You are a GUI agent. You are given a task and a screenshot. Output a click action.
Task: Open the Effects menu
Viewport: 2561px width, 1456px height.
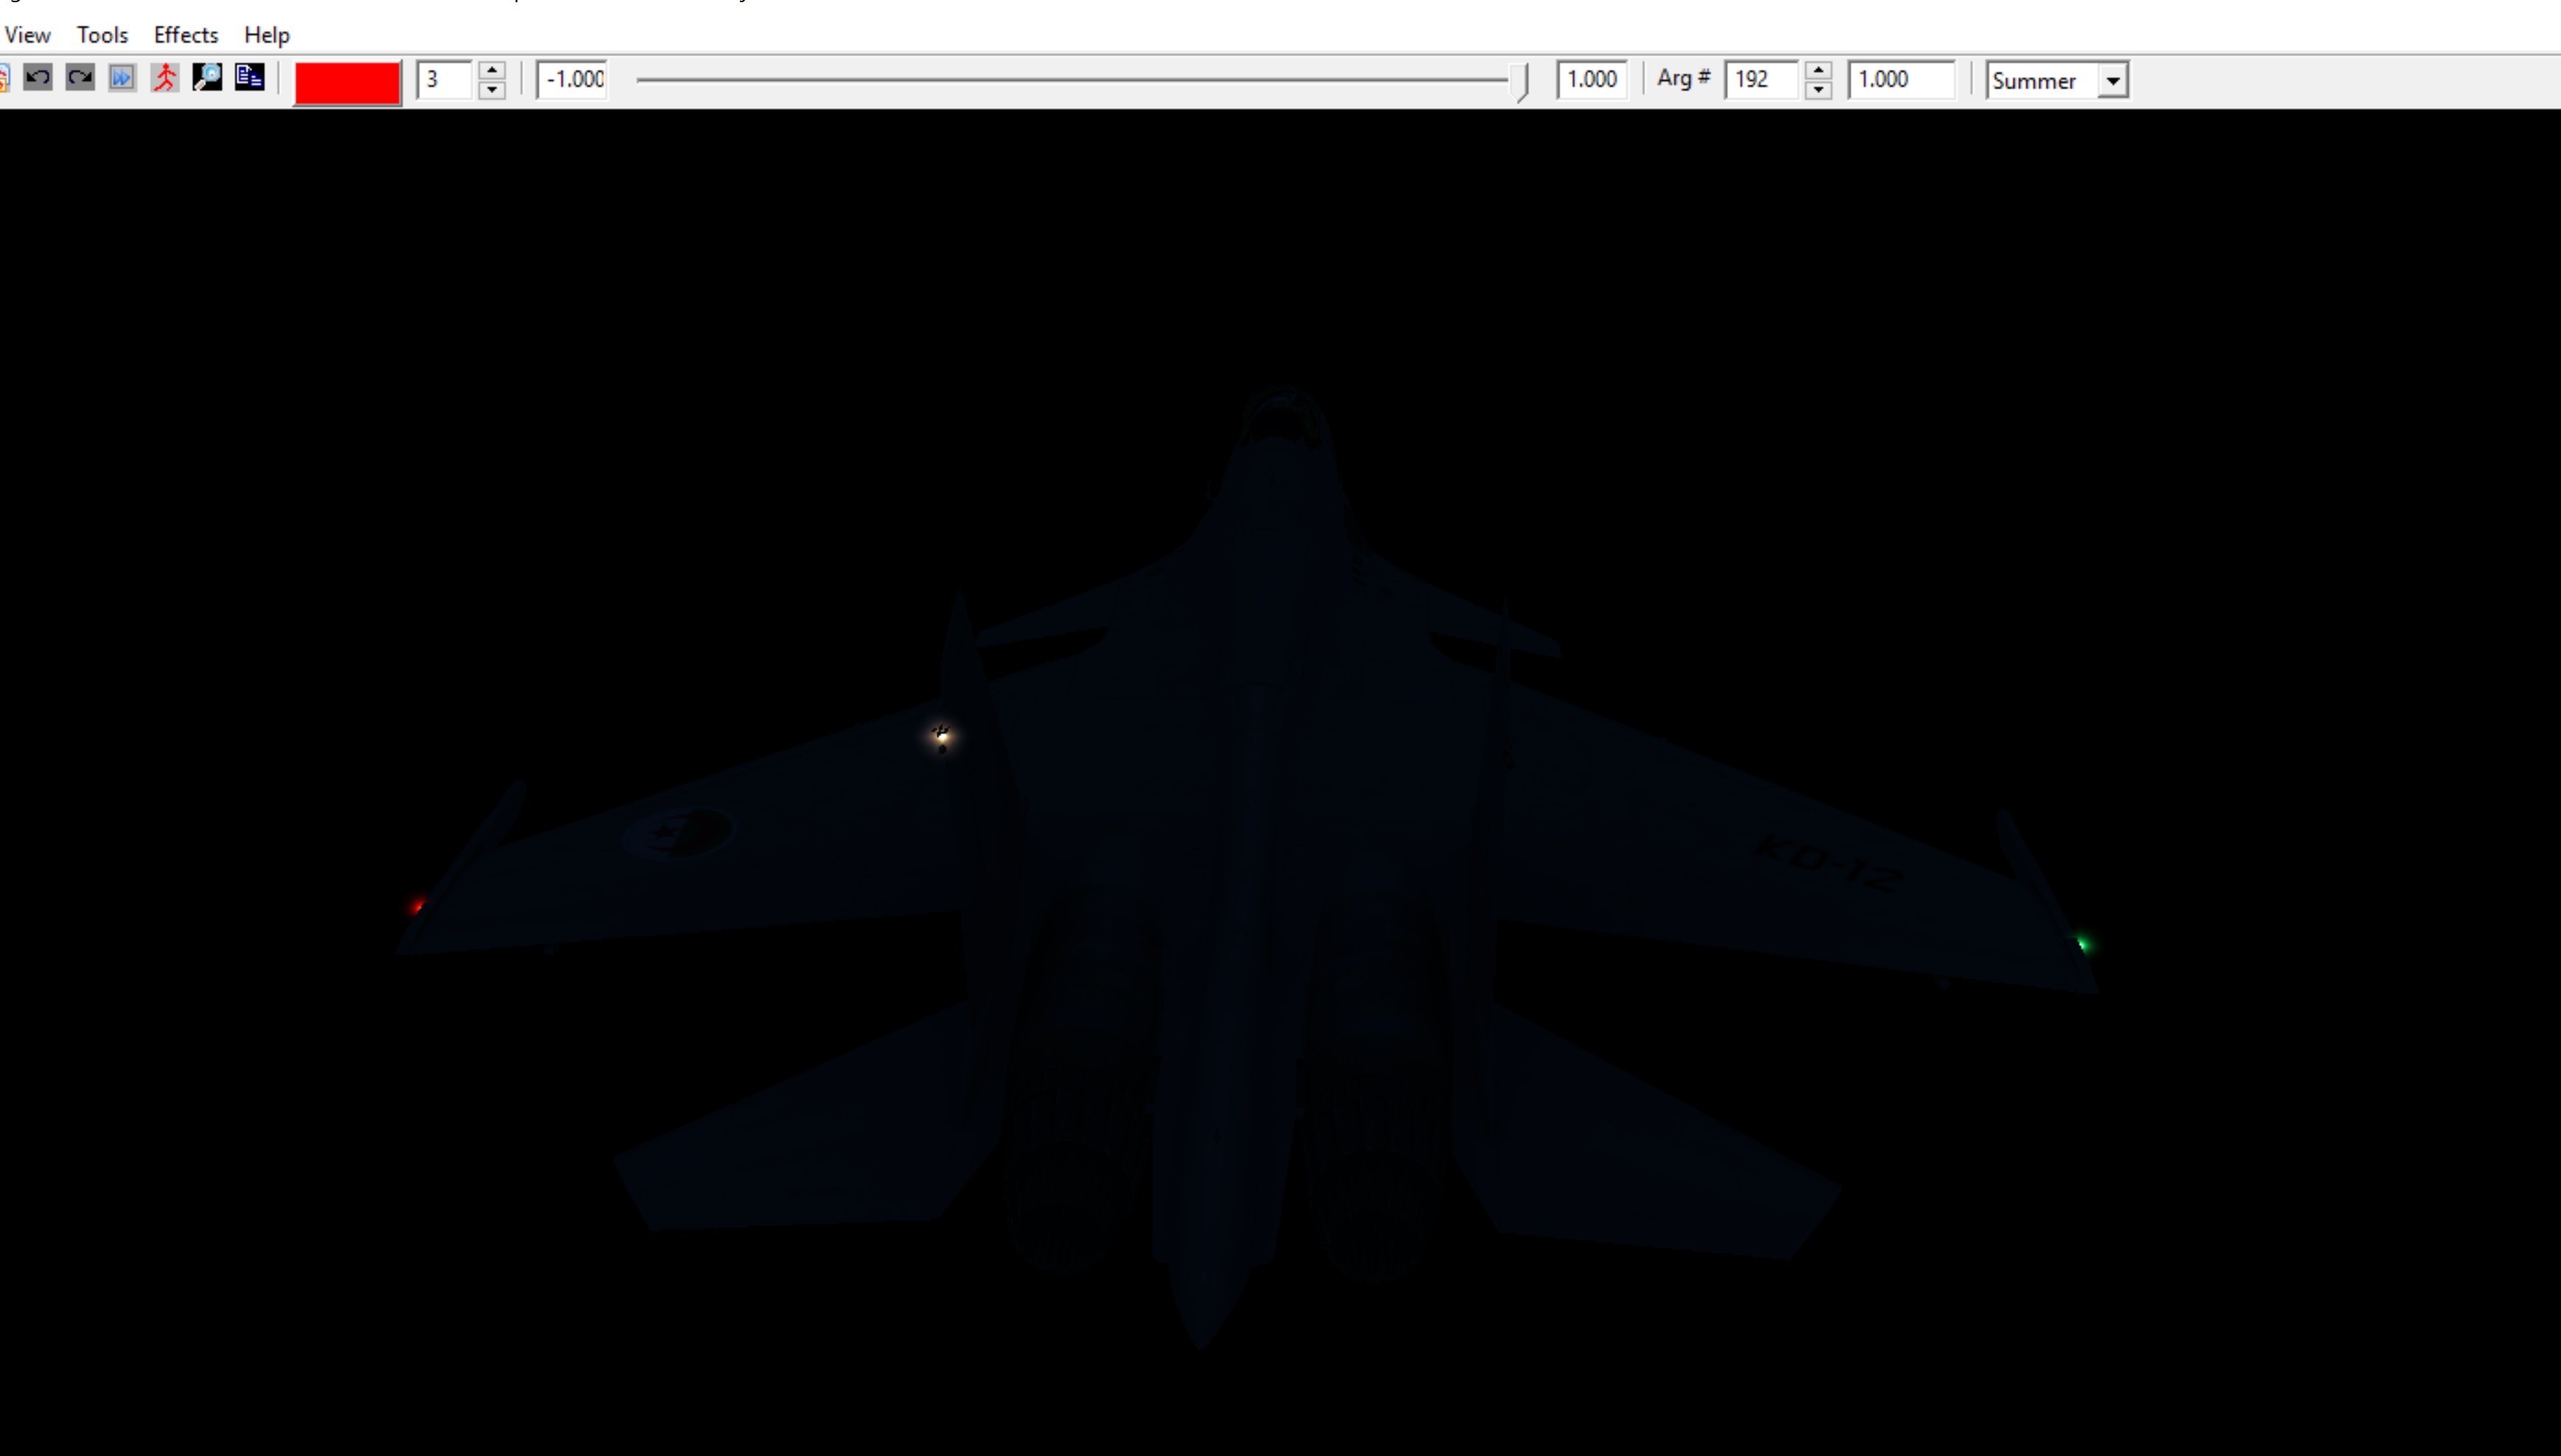tap(186, 35)
